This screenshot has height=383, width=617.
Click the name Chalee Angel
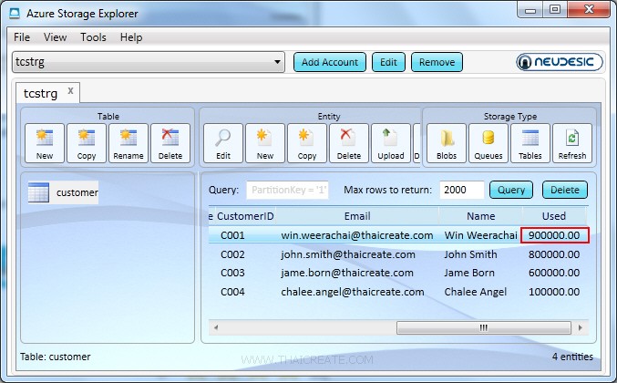coord(476,292)
